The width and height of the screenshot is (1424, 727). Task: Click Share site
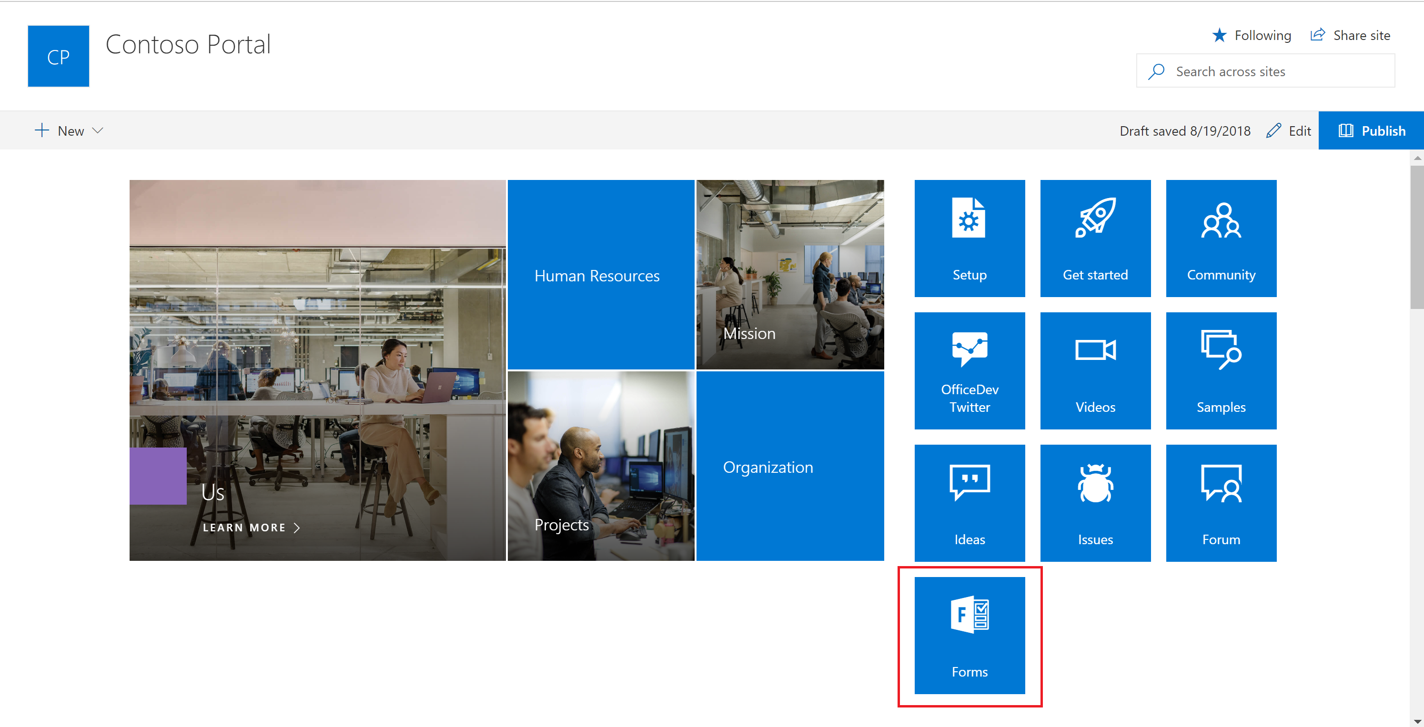click(1350, 35)
